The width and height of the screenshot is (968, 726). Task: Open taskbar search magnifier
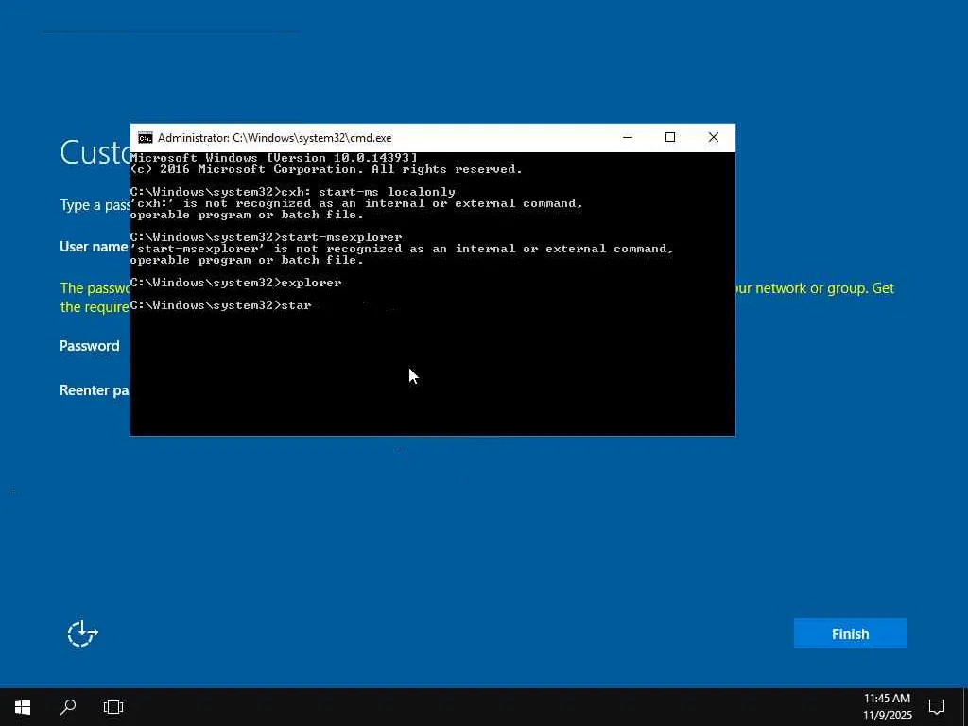tap(68, 707)
